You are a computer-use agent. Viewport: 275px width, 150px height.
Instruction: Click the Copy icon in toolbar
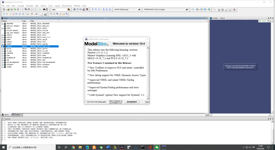[x=26, y=9]
